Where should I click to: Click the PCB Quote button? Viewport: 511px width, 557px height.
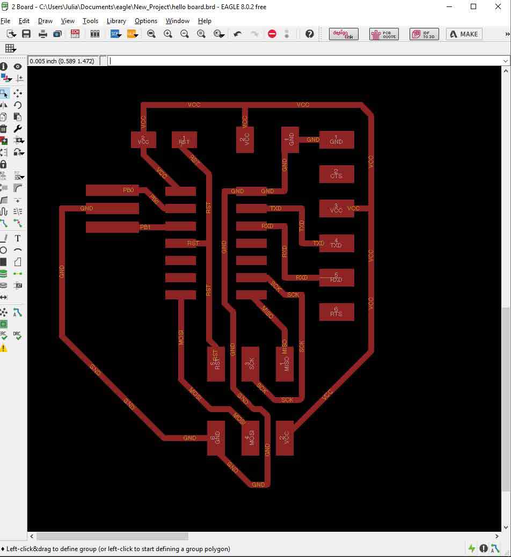[x=384, y=34]
